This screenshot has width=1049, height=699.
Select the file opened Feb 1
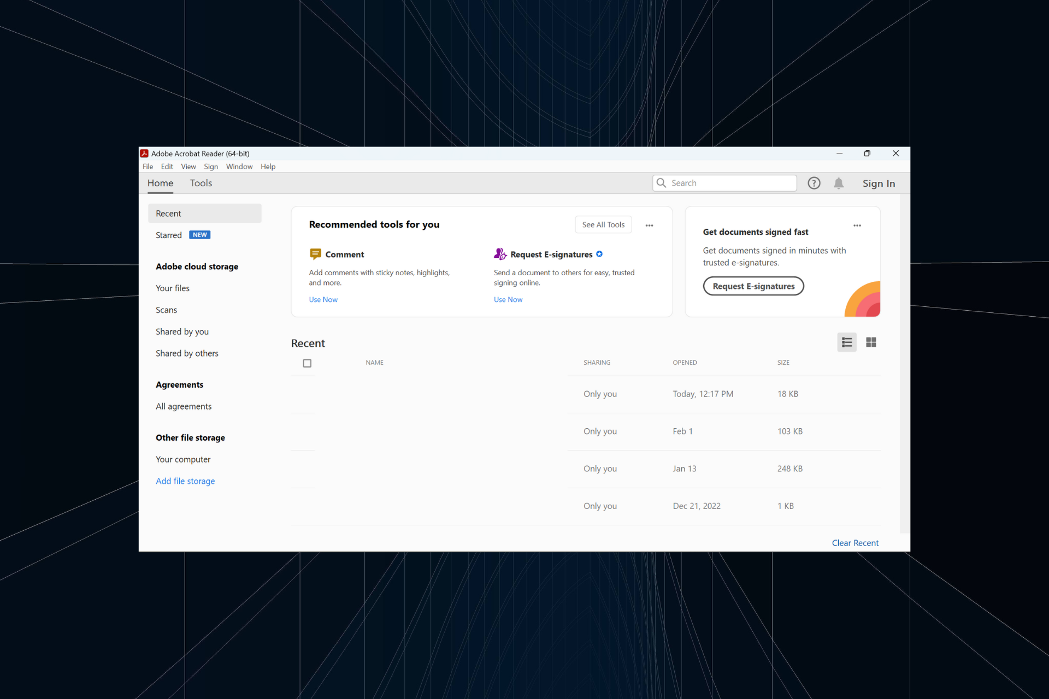[x=586, y=431]
